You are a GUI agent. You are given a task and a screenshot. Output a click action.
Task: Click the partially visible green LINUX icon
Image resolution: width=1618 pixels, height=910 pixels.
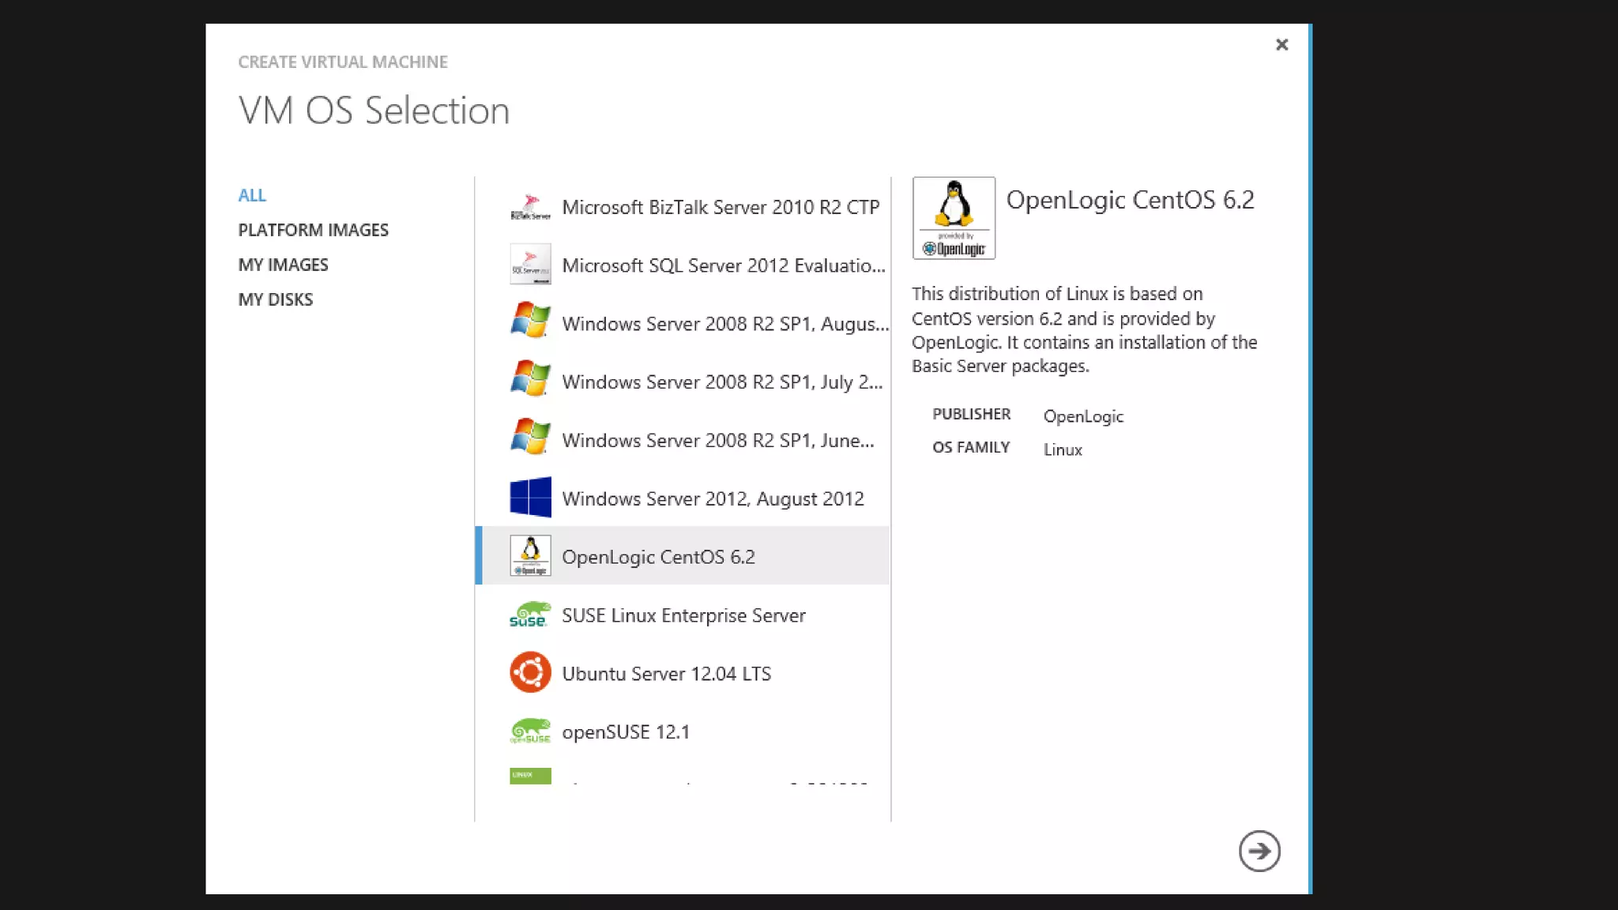[530, 776]
